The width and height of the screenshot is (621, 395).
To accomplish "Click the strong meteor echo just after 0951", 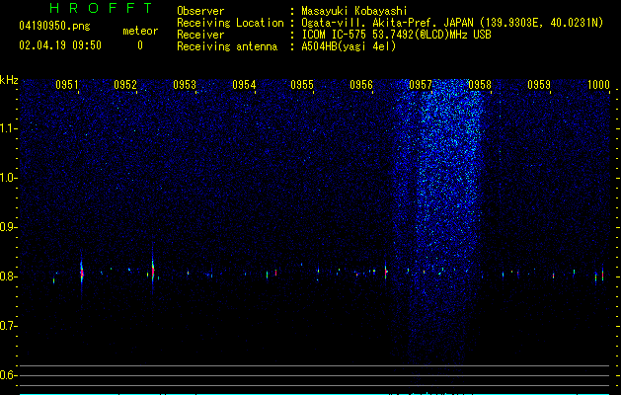I will [82, 272].
